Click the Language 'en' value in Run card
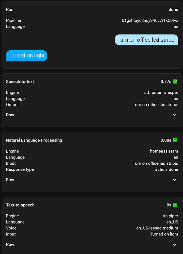 point(176,26)
